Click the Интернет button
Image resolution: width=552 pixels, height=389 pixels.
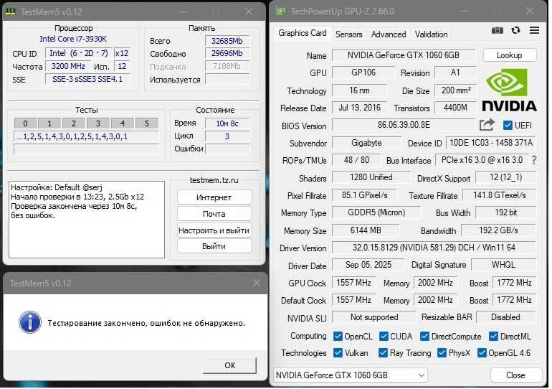point(214,197)
